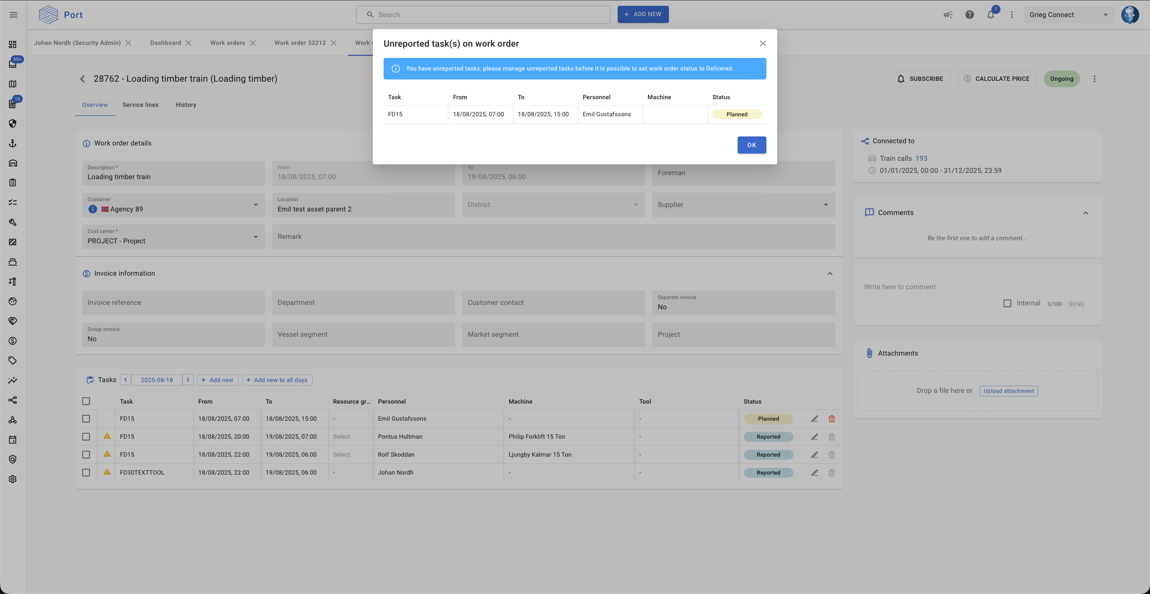Open the Work order 33212 tab

click(x=300, y=43)
